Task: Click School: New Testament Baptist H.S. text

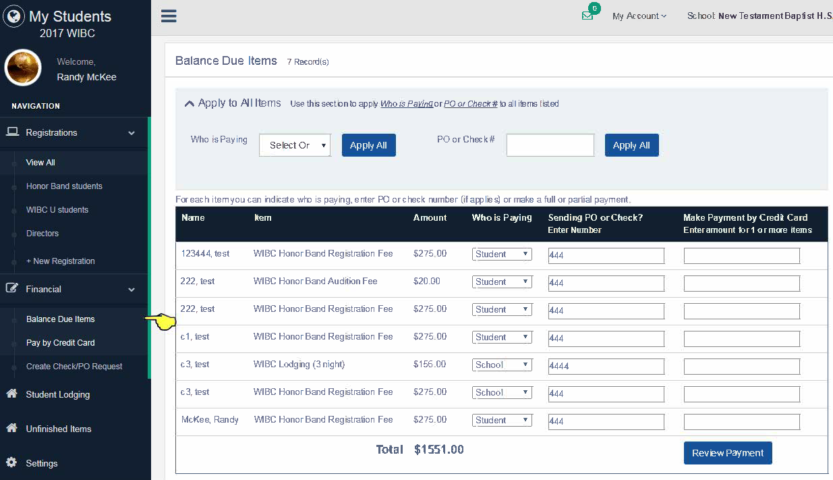Action: click(x=760, y=16)
